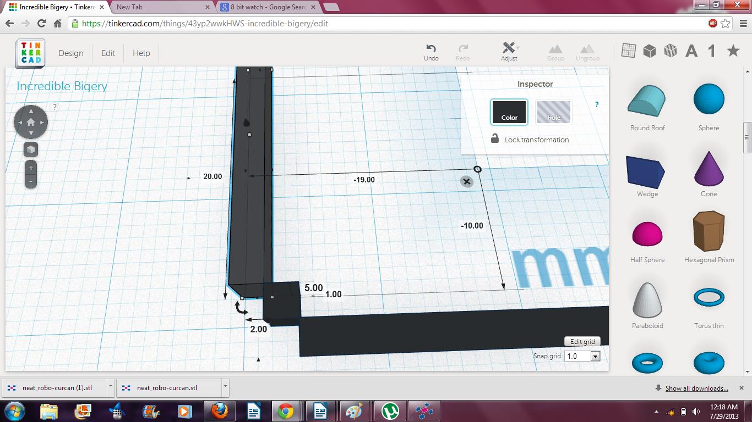
Task: Orbit view up with the up arrow
Action: 31,110
